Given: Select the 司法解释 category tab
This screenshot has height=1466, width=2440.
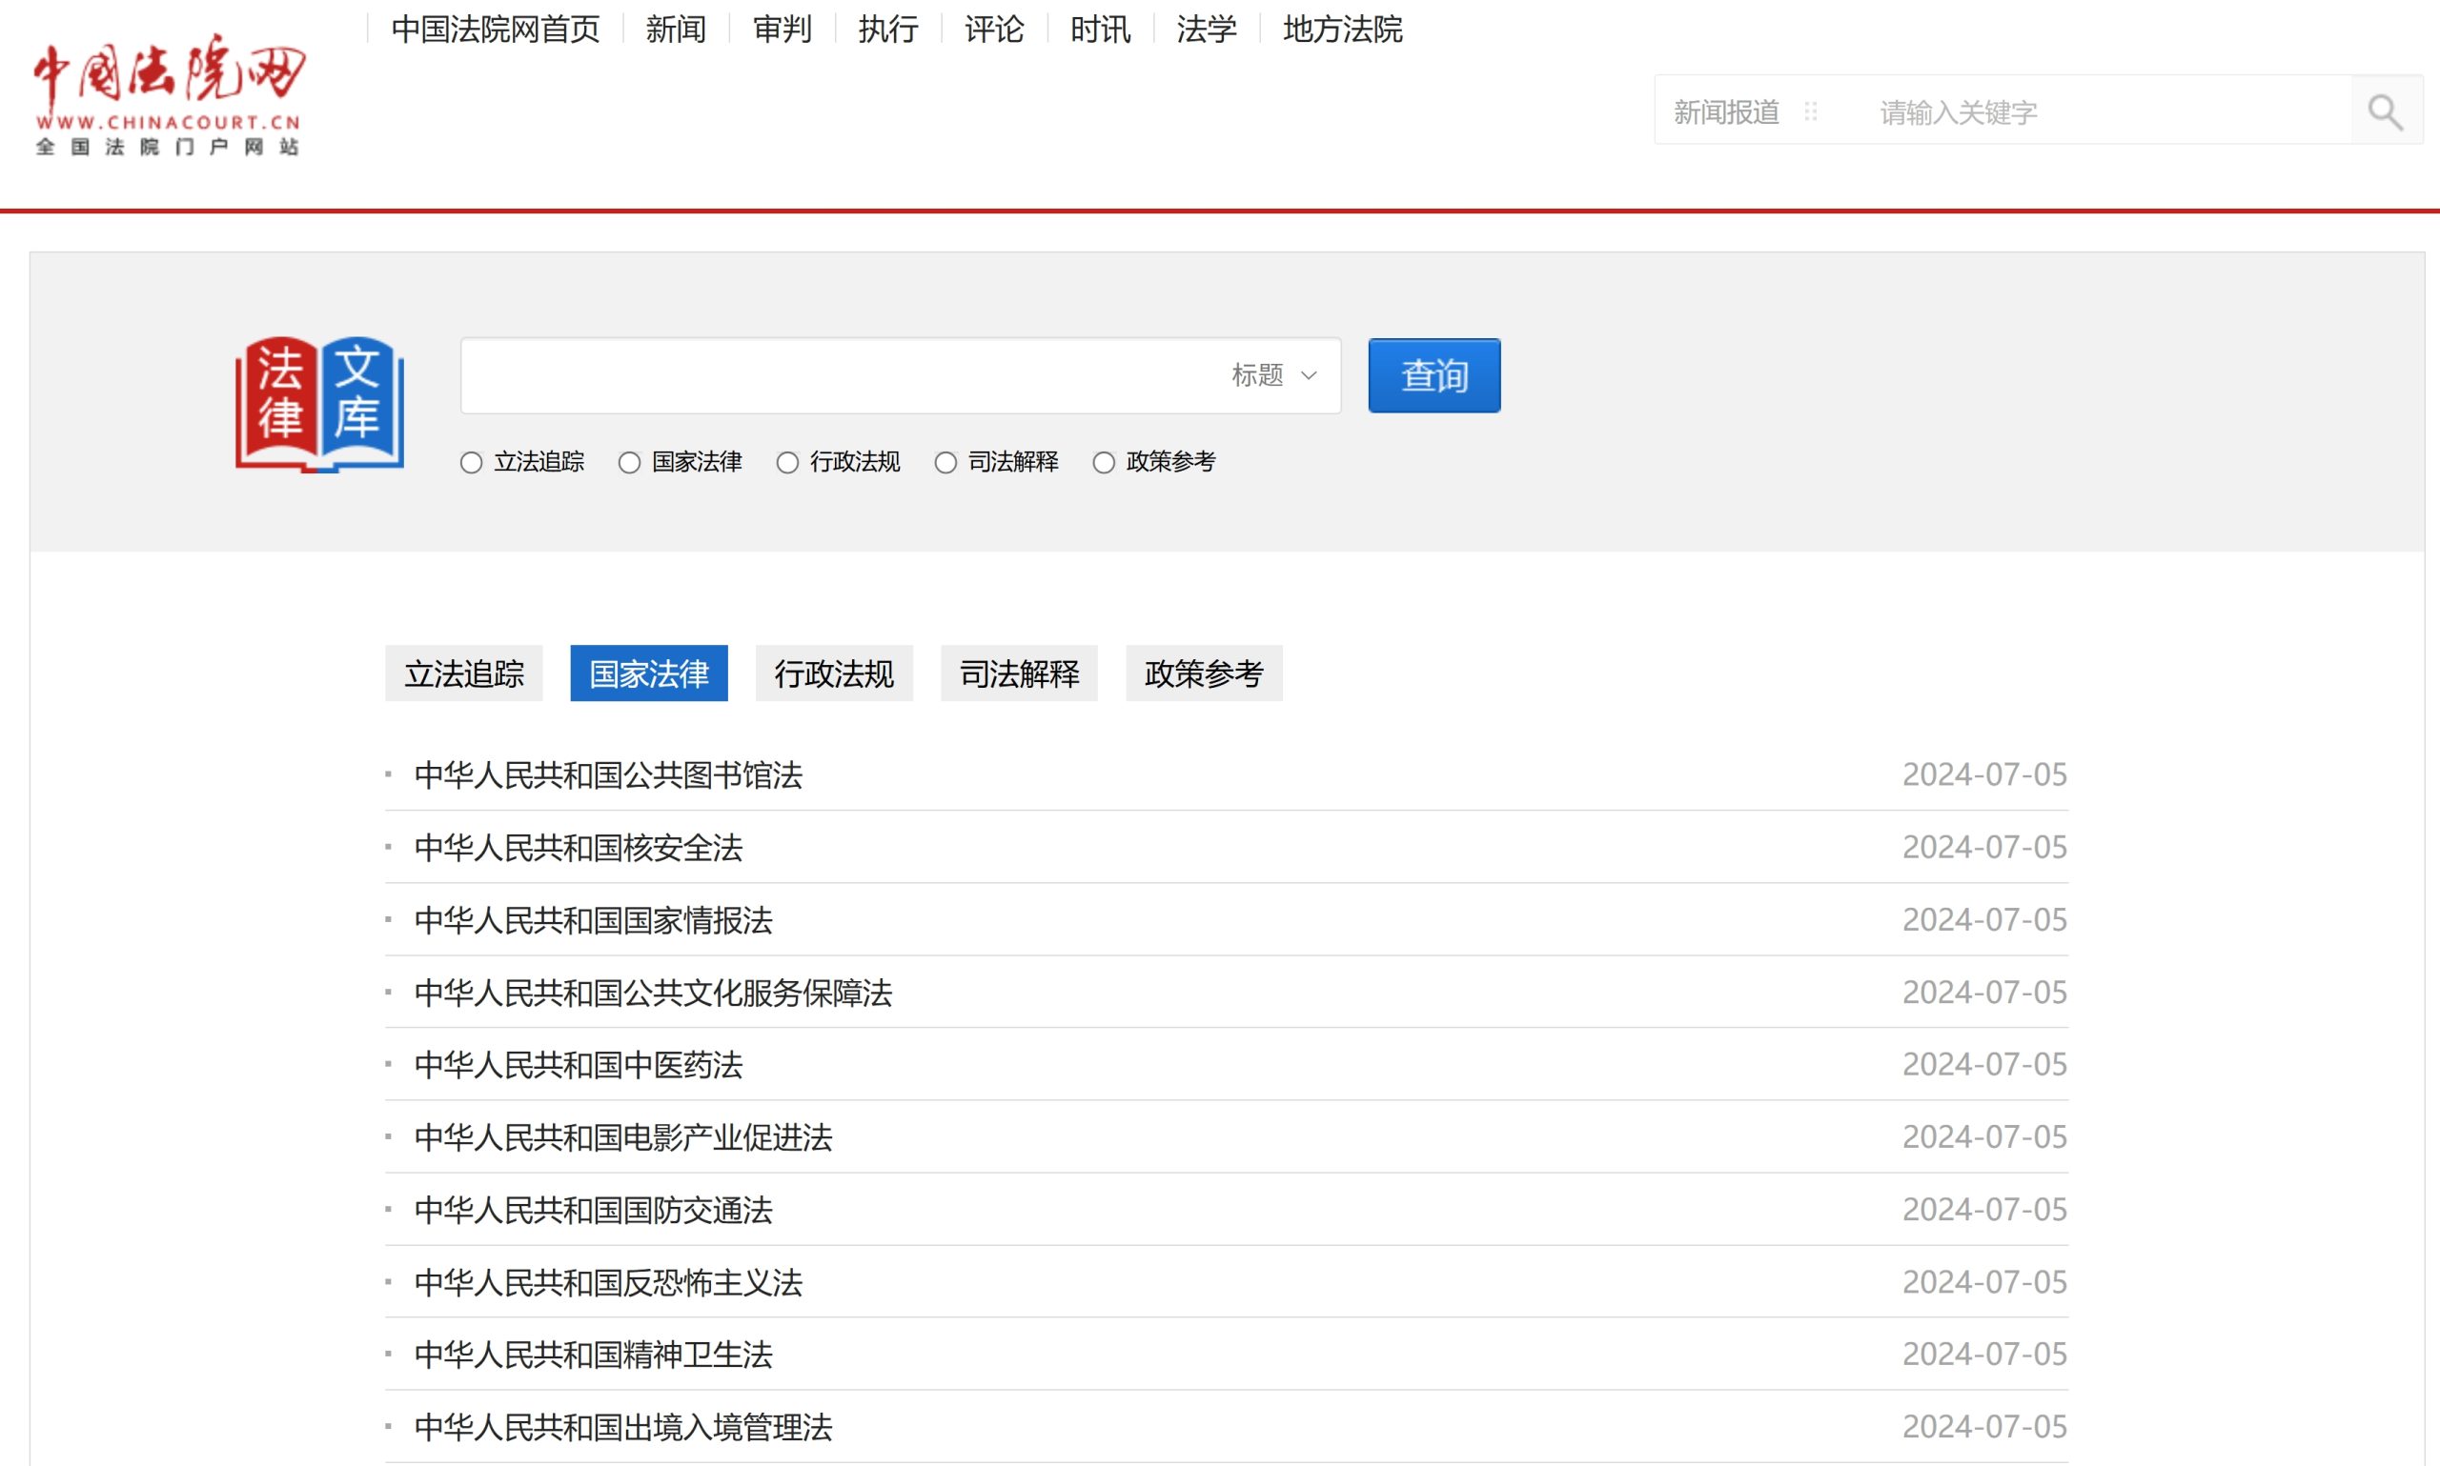Looking at the screenshot, I should (x=1018, y=673).
